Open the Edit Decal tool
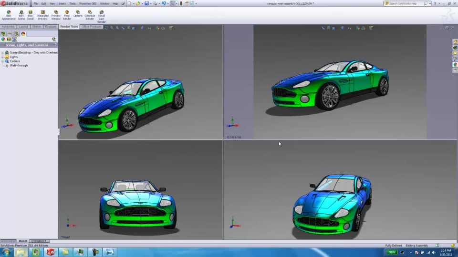Viewport: 458px width, 257px height. coord(31,15)
